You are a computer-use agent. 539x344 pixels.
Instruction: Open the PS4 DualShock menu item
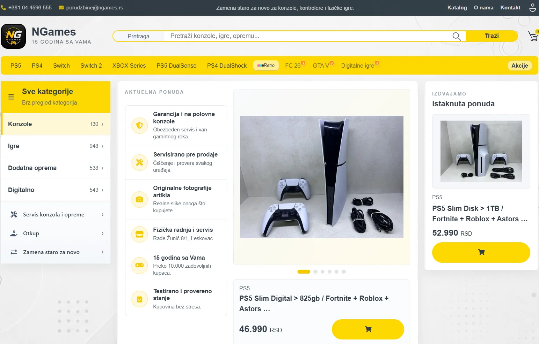(x=227, y=66)
